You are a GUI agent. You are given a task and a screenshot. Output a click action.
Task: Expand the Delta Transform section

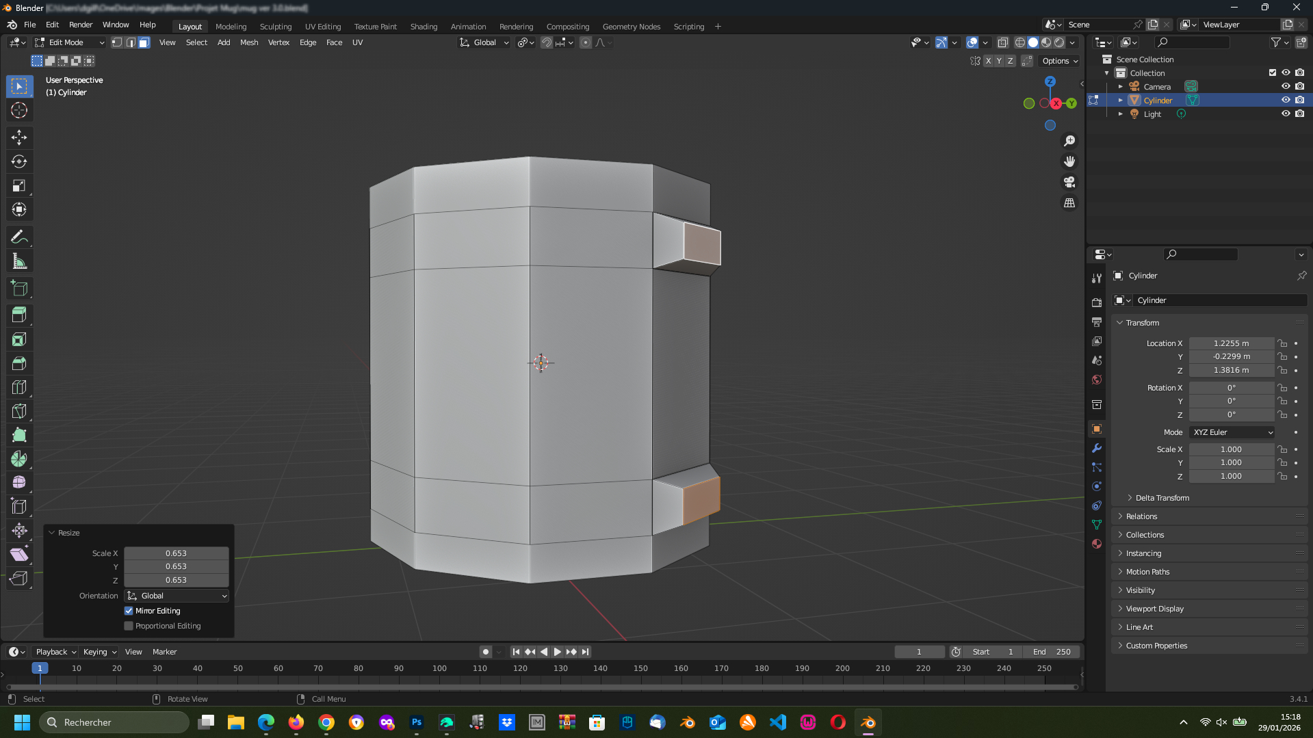pyautogui.click(x=1162, y=498)
